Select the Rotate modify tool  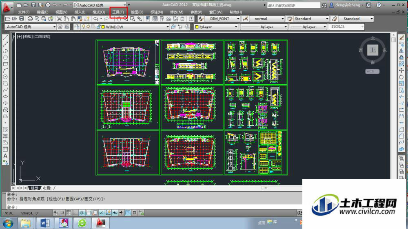pos(401,77)
